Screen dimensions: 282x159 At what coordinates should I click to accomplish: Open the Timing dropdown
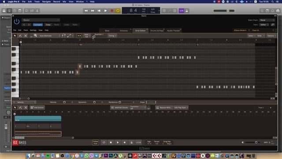click(x=112, y=36)
